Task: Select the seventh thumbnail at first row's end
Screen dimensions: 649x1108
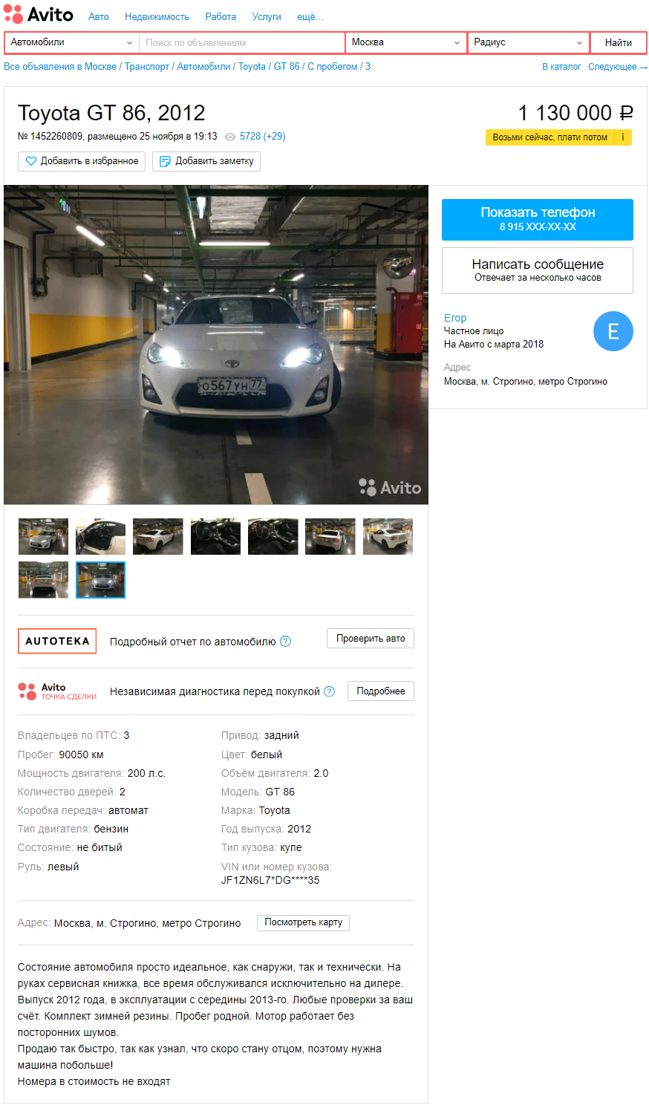Action: click(x=388, y=536)
